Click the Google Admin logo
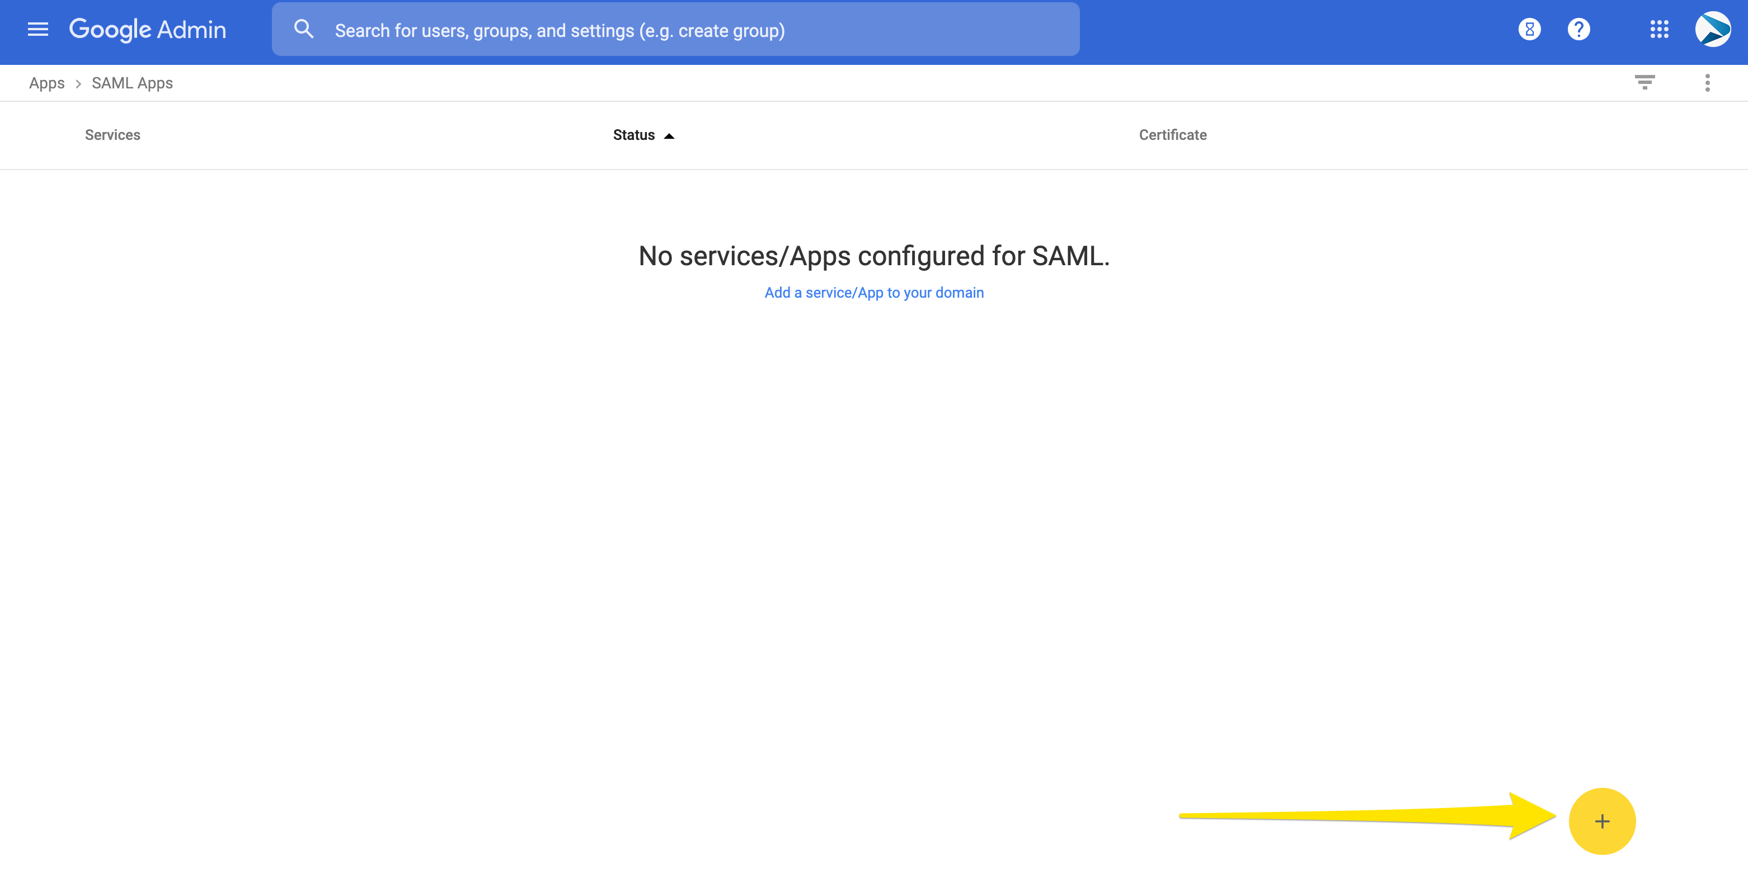This screenshot has width=1748, height=893. pos(147,29)
